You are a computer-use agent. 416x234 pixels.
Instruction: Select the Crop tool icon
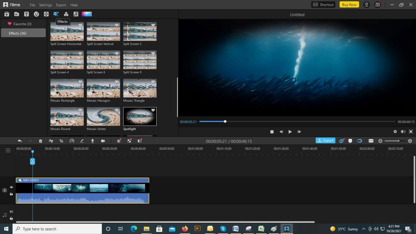point(61,141)
